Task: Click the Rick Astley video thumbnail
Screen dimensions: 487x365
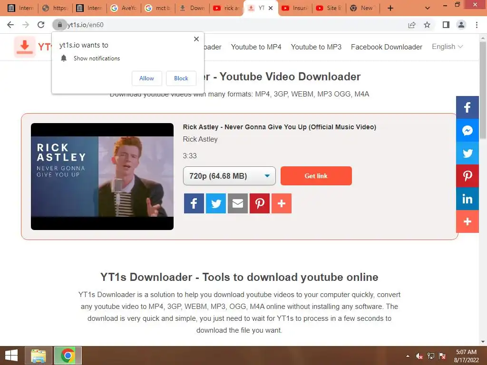Action: click(x=102, y=177)
